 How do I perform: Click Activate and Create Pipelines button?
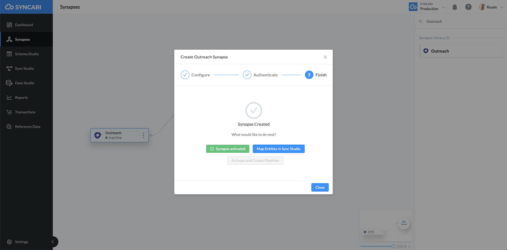[255, 160]
